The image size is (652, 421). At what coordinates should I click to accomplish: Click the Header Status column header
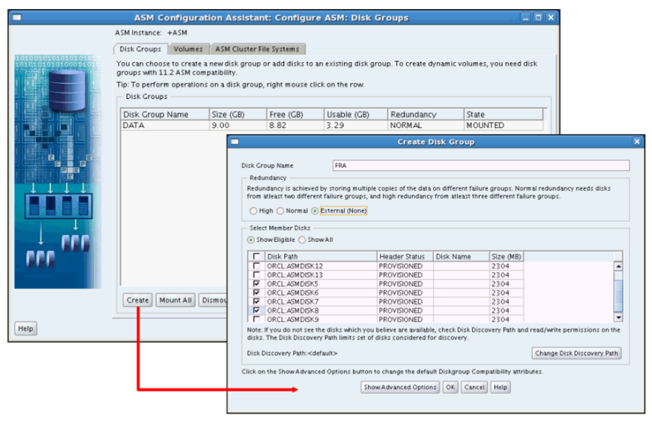click(x=405, y=256)
